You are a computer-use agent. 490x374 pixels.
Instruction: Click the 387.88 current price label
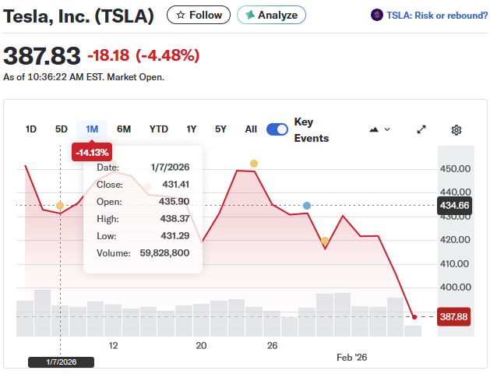coord(453,317)
